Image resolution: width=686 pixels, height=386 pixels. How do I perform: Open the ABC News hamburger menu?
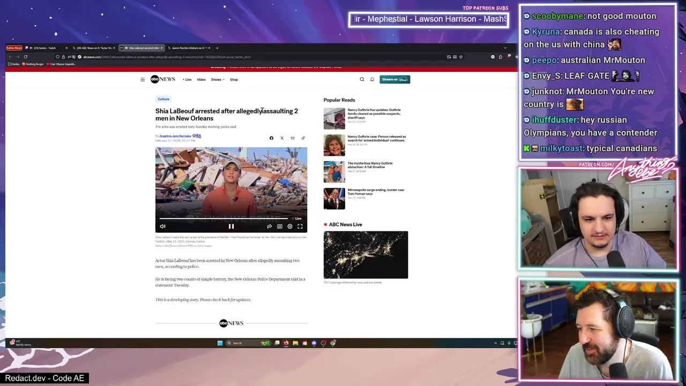tap(143, 79)
